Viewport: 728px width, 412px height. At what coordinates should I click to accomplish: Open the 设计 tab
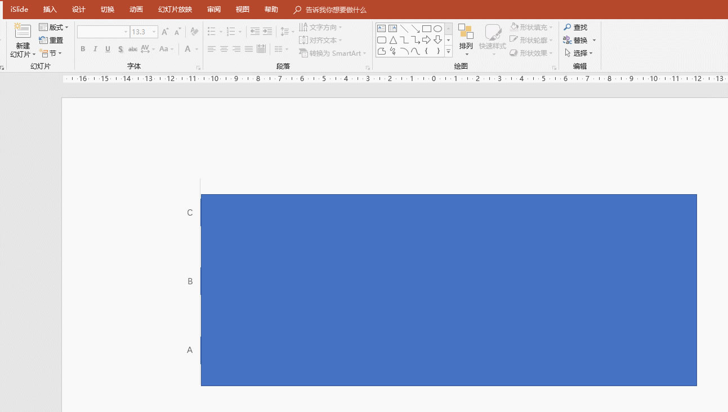pos(79,10)
